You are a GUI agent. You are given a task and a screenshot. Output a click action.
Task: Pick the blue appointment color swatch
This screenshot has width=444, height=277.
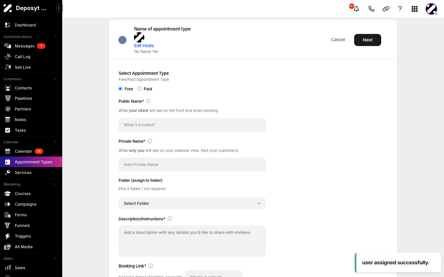pyautogui.click(x=122, y=40)
